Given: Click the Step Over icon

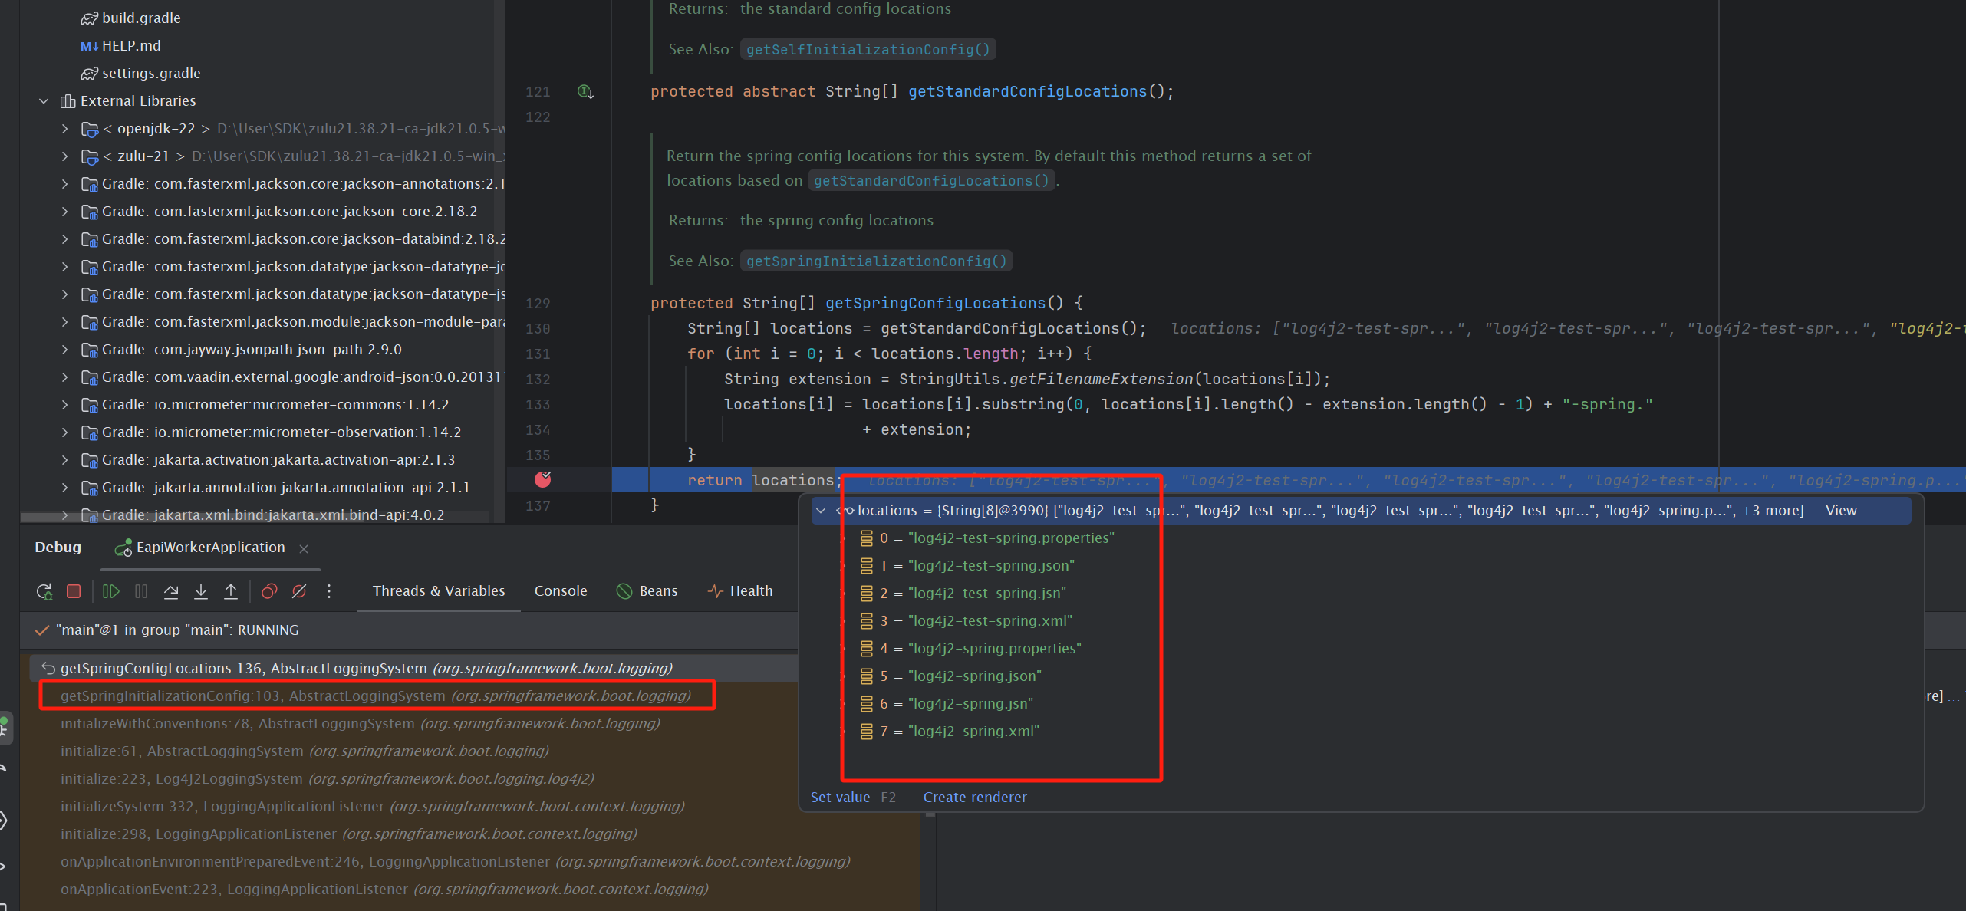Looking at the screenshot, I should [171, 591].
